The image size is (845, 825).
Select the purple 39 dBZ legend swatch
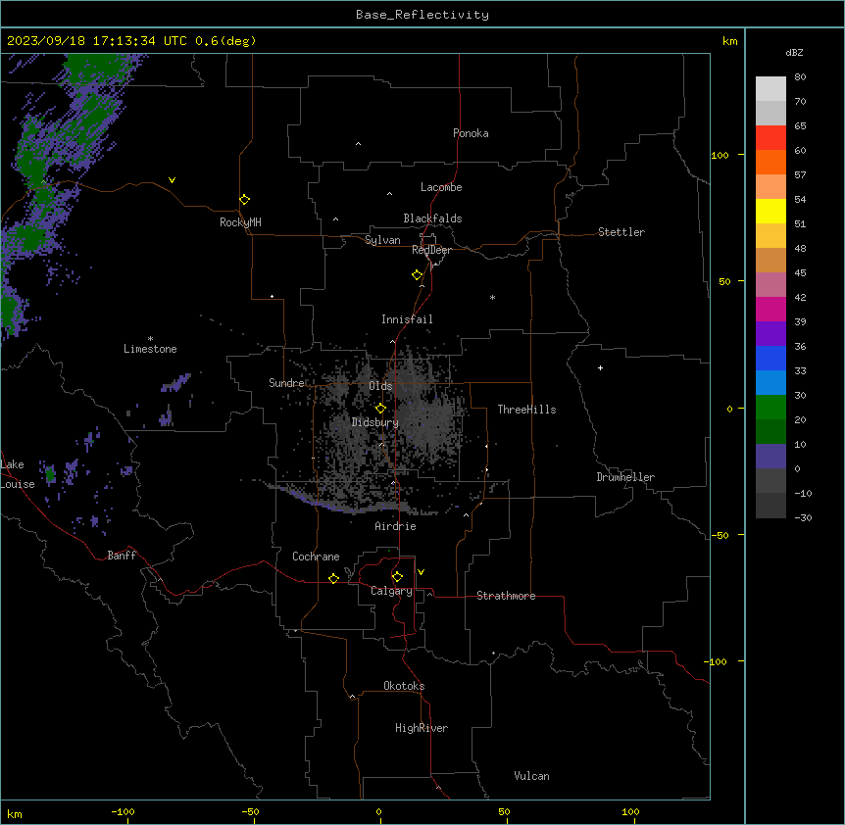pyautogui.click(x=770, y=333)
